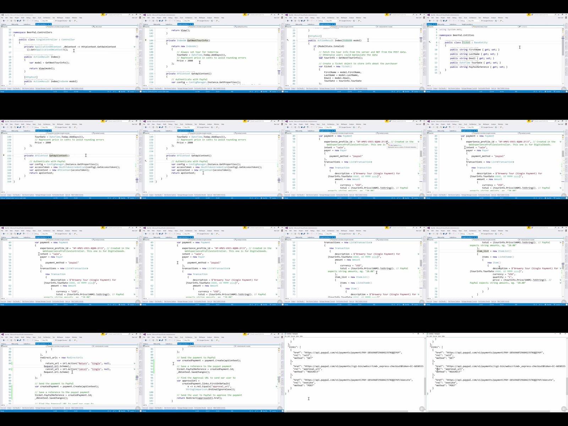Click notifications flag icon in namespace BeerPal.Controllers frame
Screen dimensions: 568x426
click(x=103, y=15)
